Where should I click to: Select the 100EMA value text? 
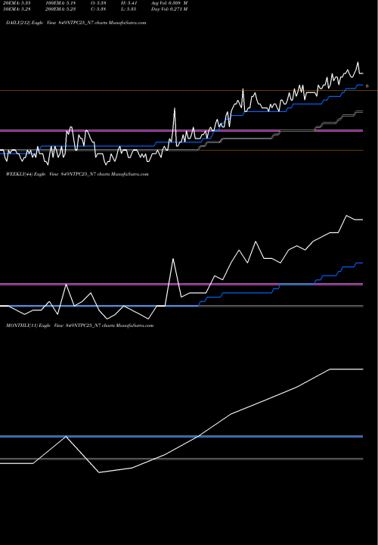click(x=60, y=3)
